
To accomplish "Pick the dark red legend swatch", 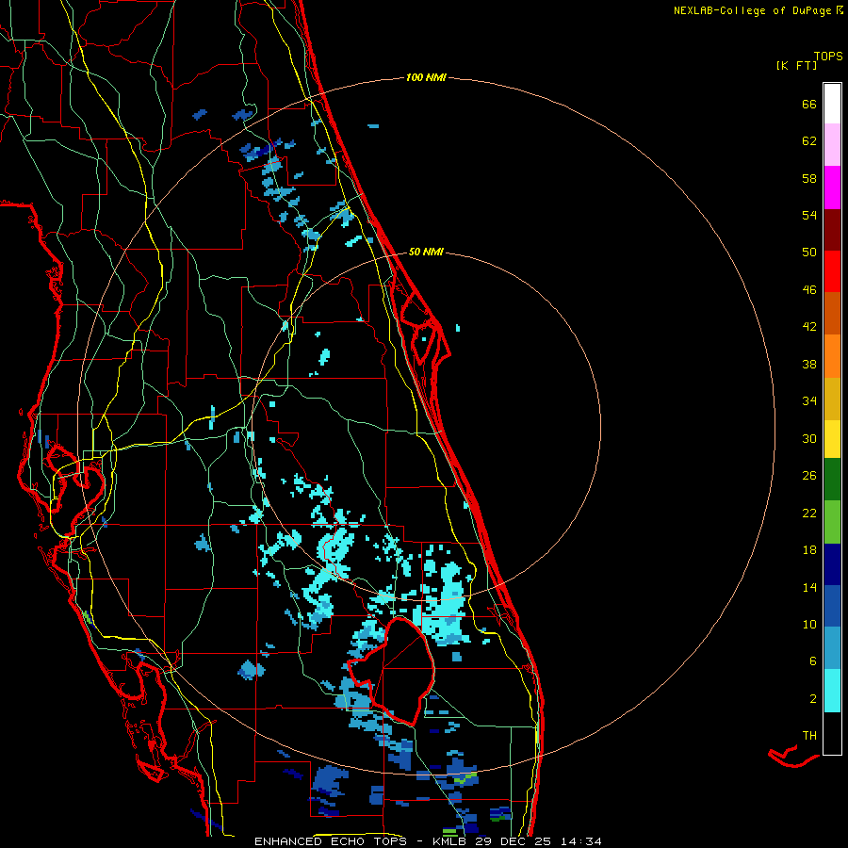I will 832,230.
